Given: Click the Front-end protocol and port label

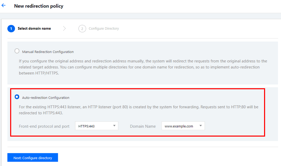Looking at the screenshot, I should tap(44, 126).
